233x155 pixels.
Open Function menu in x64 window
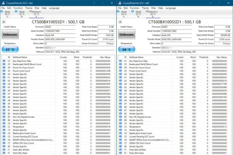(18, 8)
